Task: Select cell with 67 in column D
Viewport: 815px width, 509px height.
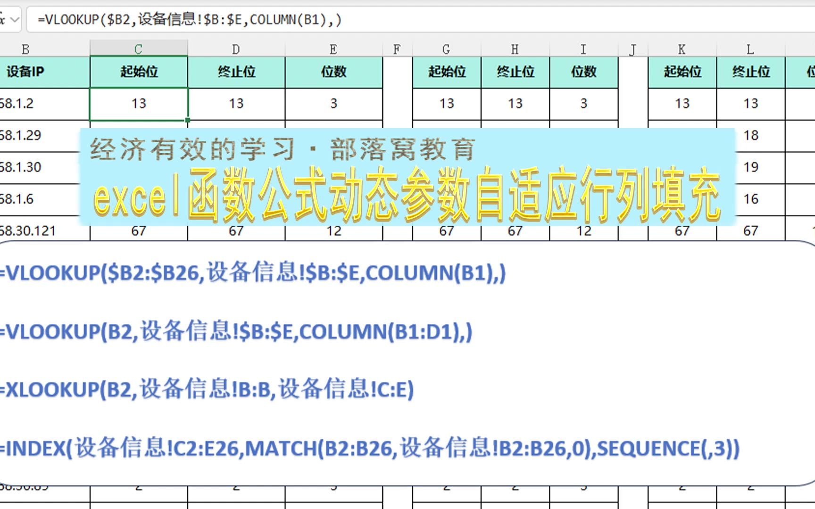Action: (236, 231)
